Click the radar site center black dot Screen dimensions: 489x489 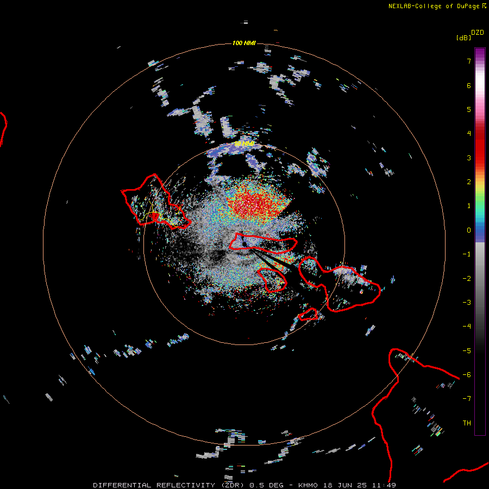pos(244,244)
